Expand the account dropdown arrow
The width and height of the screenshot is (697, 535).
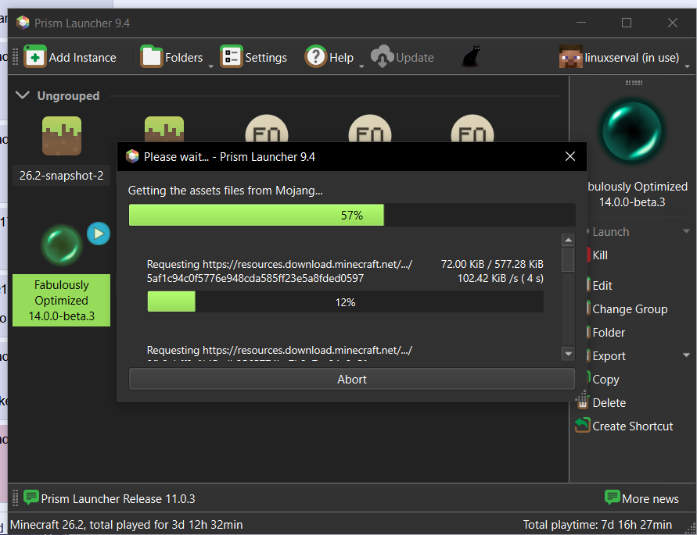tap(687, 66)
